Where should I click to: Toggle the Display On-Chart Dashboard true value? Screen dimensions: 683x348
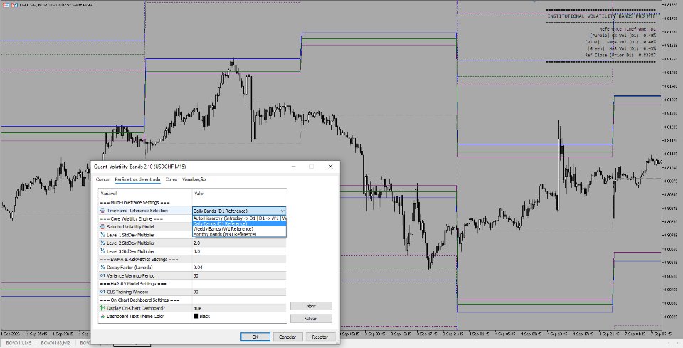pyautogui.click(x=239, y=308)
